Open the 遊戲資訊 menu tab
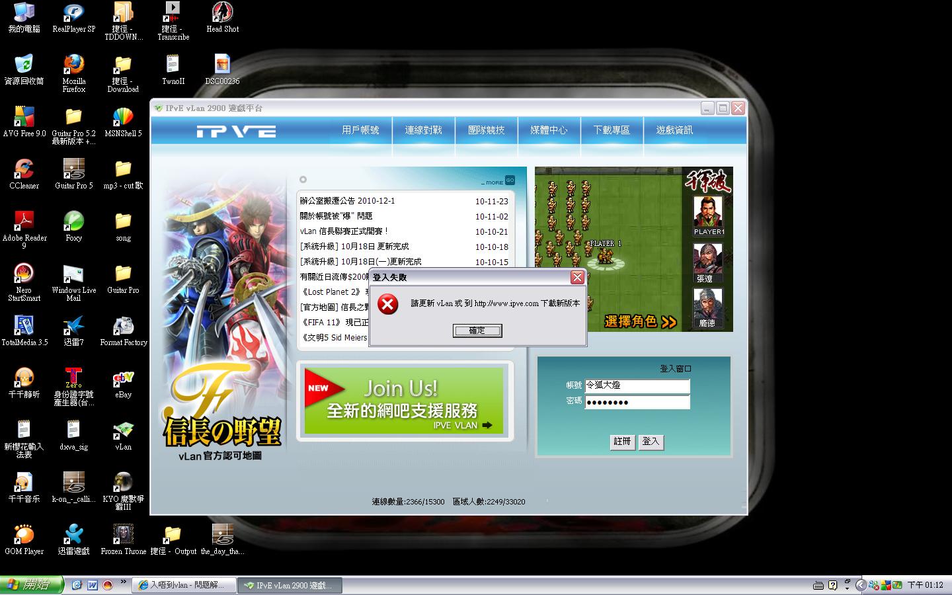This screenshot has height=595, width=952. click(674, 130)
